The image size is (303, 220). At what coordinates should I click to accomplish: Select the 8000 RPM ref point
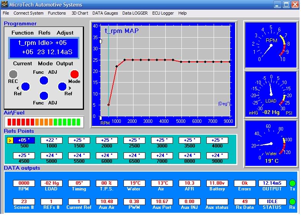(189, 155)
